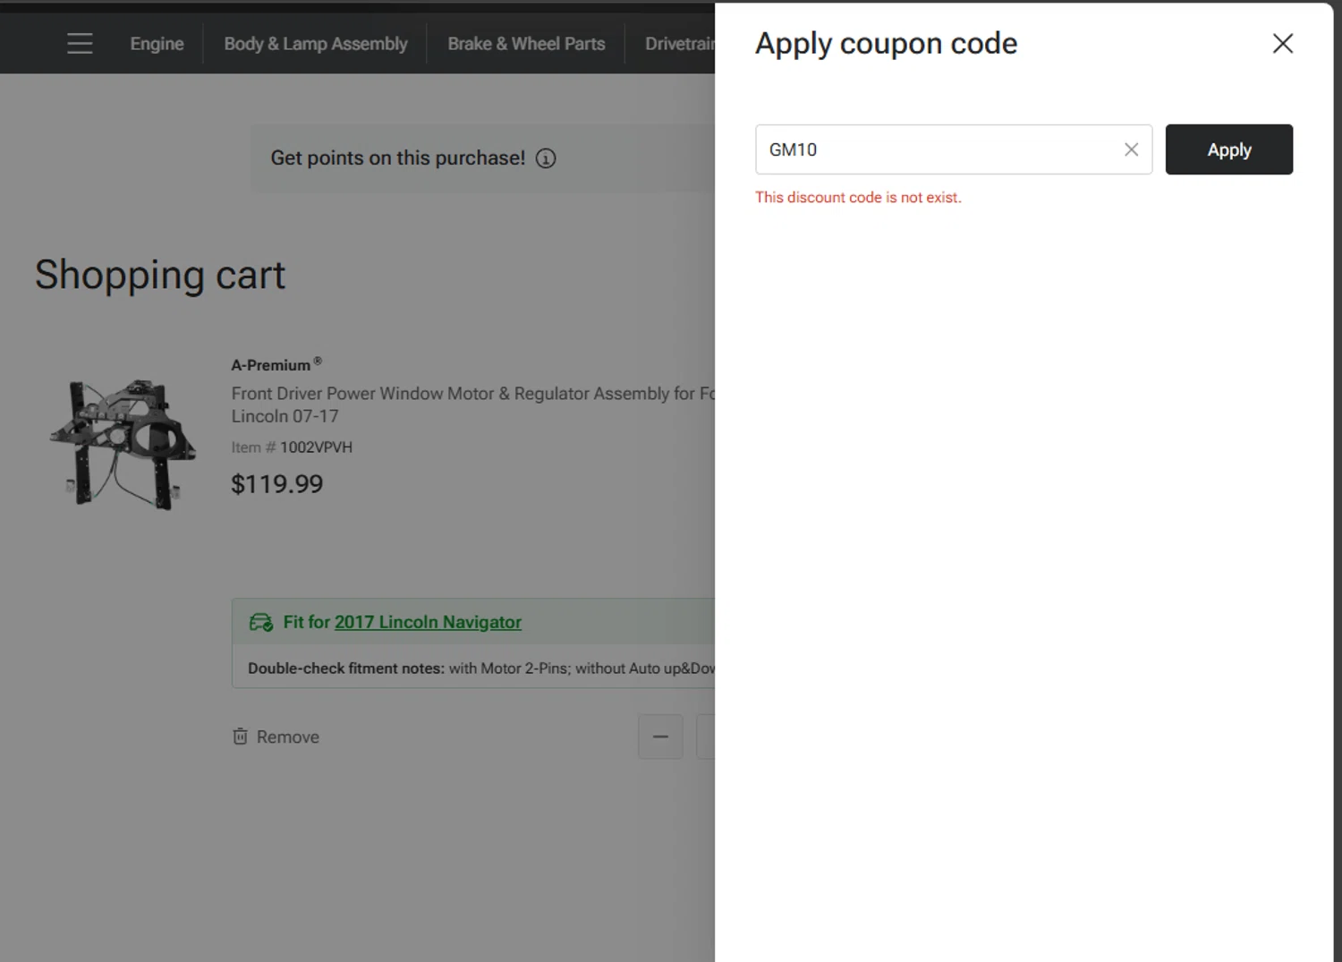Click the A-Premium brand name
1342x962 pixels.
tap(271, 365)
